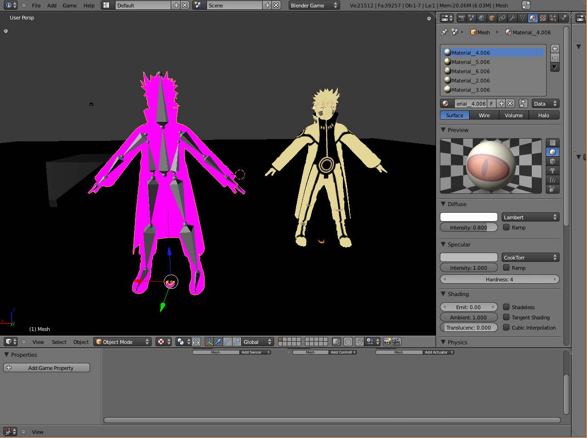Screen dimensions: 587x438
Task: Open the Texture properties checker tab
Action: [x=543, y=18]
